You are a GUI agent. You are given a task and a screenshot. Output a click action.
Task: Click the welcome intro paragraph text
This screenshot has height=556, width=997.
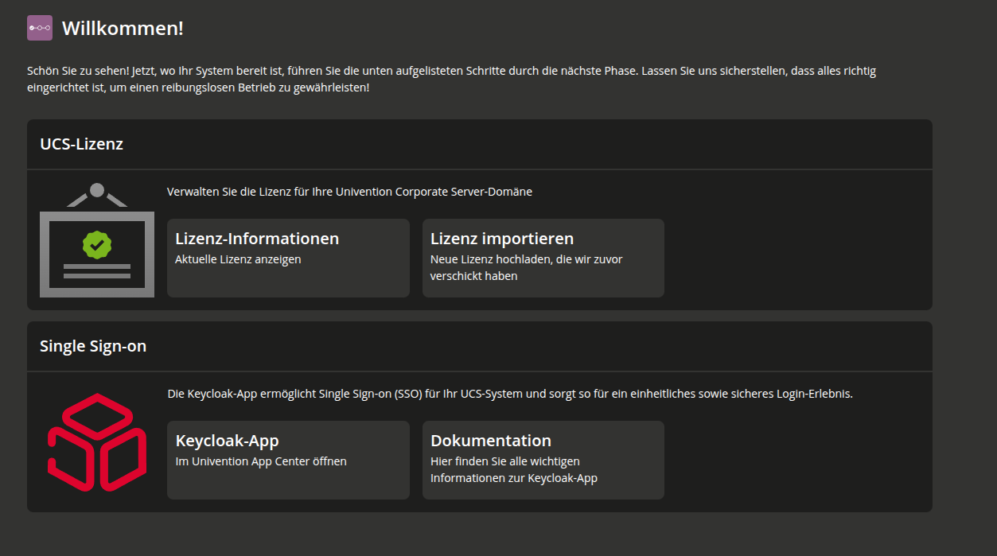[450, 78]
